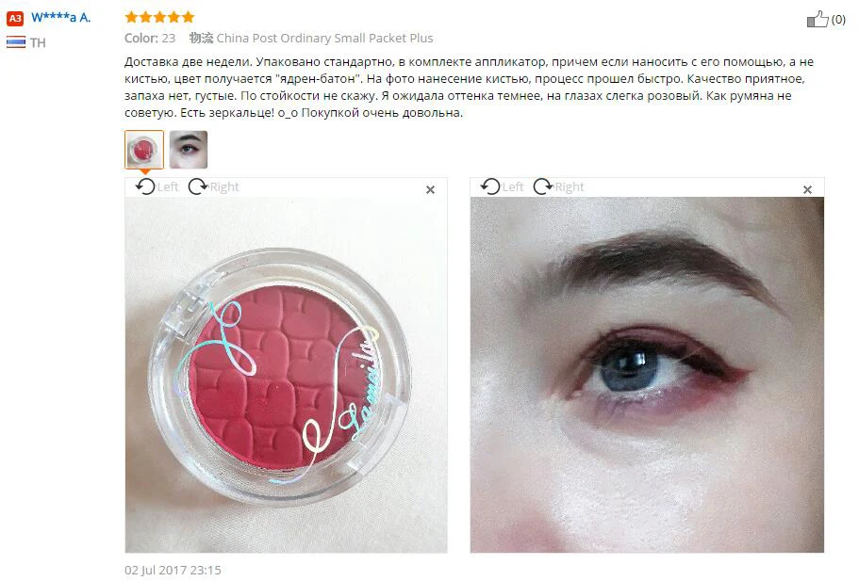Screen dimensions: 859x581
Task: Click the 'Right' label above eyeshadow photo
Action: 224,187
